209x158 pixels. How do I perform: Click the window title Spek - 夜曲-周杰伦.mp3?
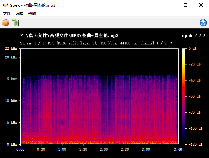click(33, 5)
